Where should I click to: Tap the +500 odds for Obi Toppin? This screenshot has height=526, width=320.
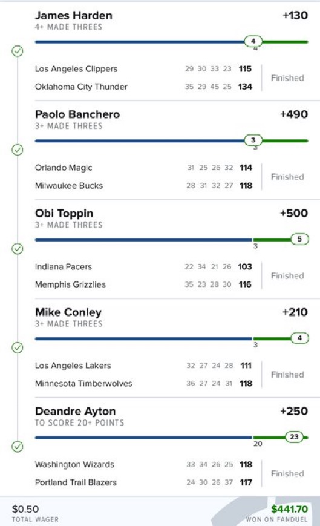pyautogui.click(x=294, y=213)
